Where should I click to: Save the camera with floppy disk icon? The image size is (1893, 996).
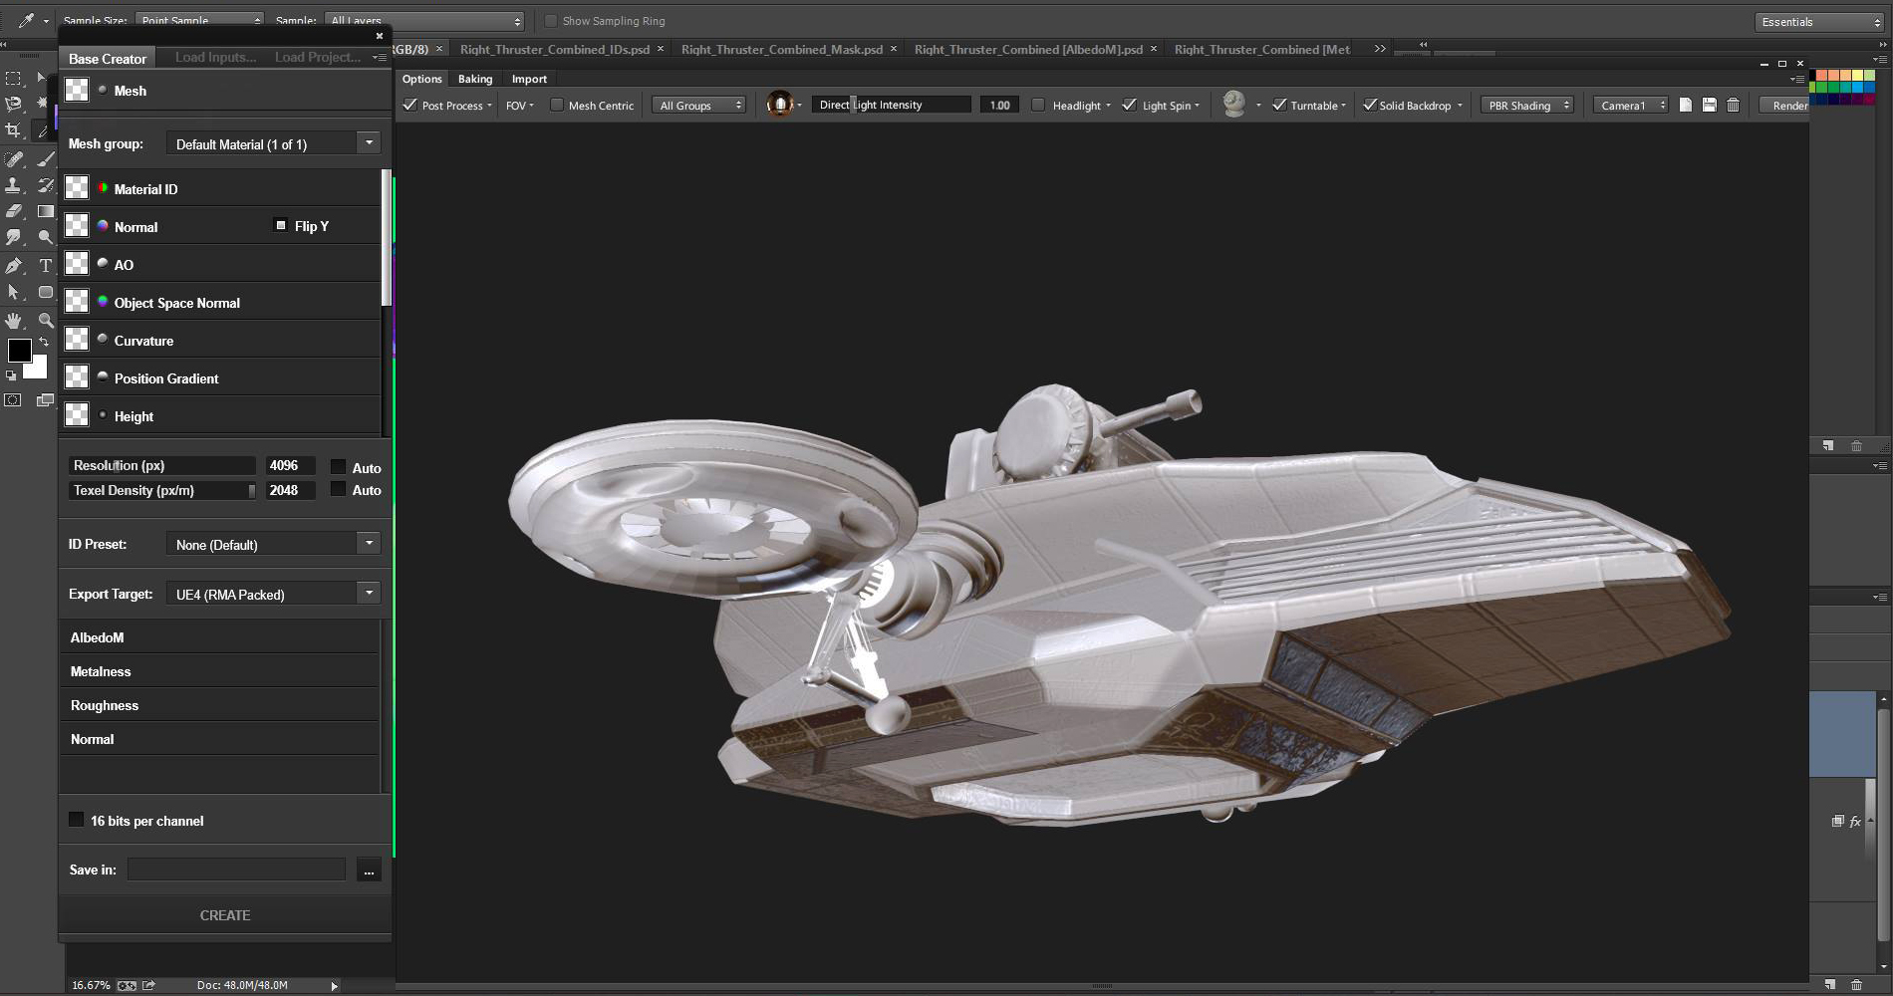tap(1710, 105)
